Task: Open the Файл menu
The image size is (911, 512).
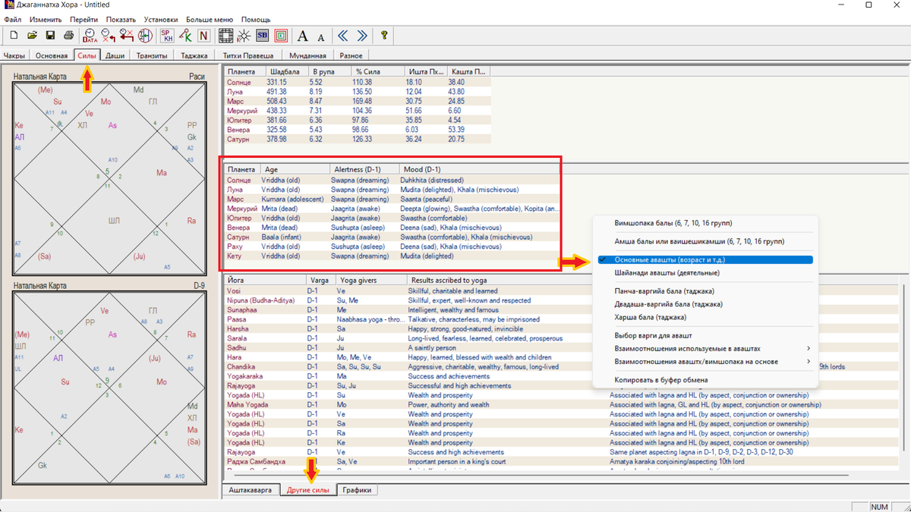Action: pyautogui.click(x=13, y=20)
